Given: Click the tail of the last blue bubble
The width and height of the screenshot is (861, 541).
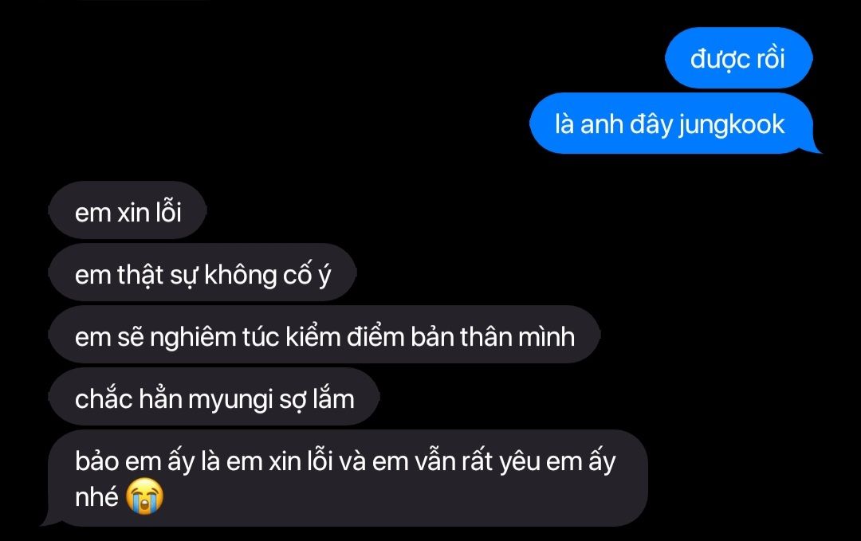Looking at the screenshot, I should tap(814, 146).
